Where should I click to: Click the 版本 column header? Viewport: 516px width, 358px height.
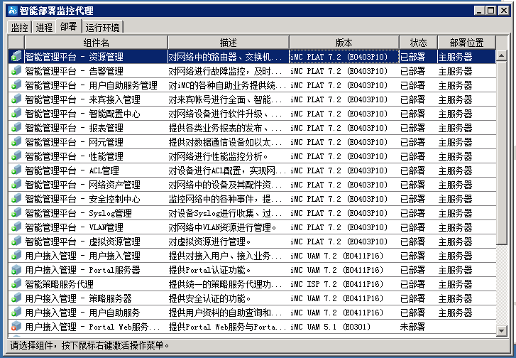344,43
